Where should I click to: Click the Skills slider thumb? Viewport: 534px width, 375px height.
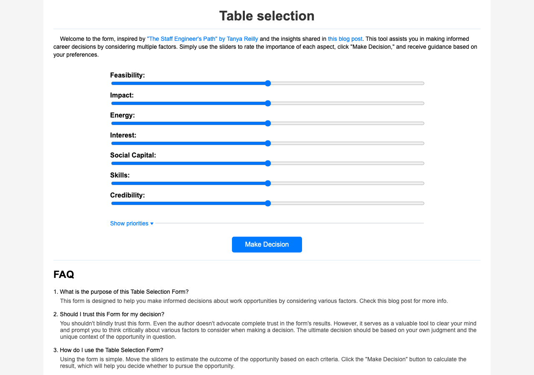tap(267, 183)
